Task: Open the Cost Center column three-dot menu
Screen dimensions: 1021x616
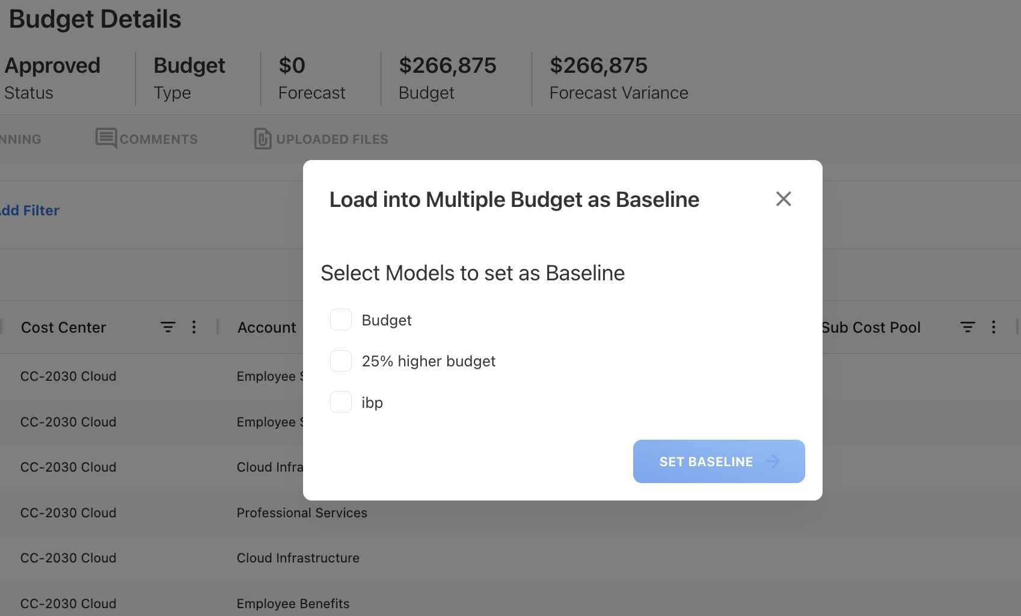Action: [x=194, y=327]
